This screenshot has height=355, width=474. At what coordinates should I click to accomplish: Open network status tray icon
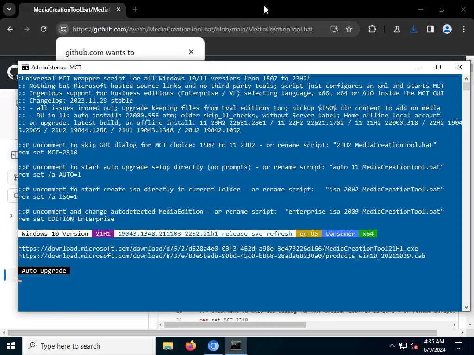click(403, 346)
